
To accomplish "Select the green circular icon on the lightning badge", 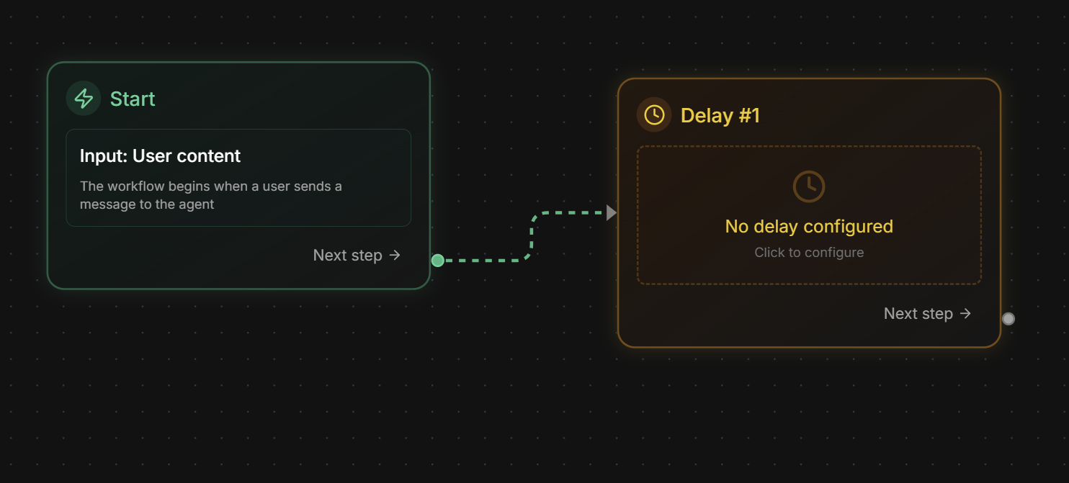I will tap(83, 98).
